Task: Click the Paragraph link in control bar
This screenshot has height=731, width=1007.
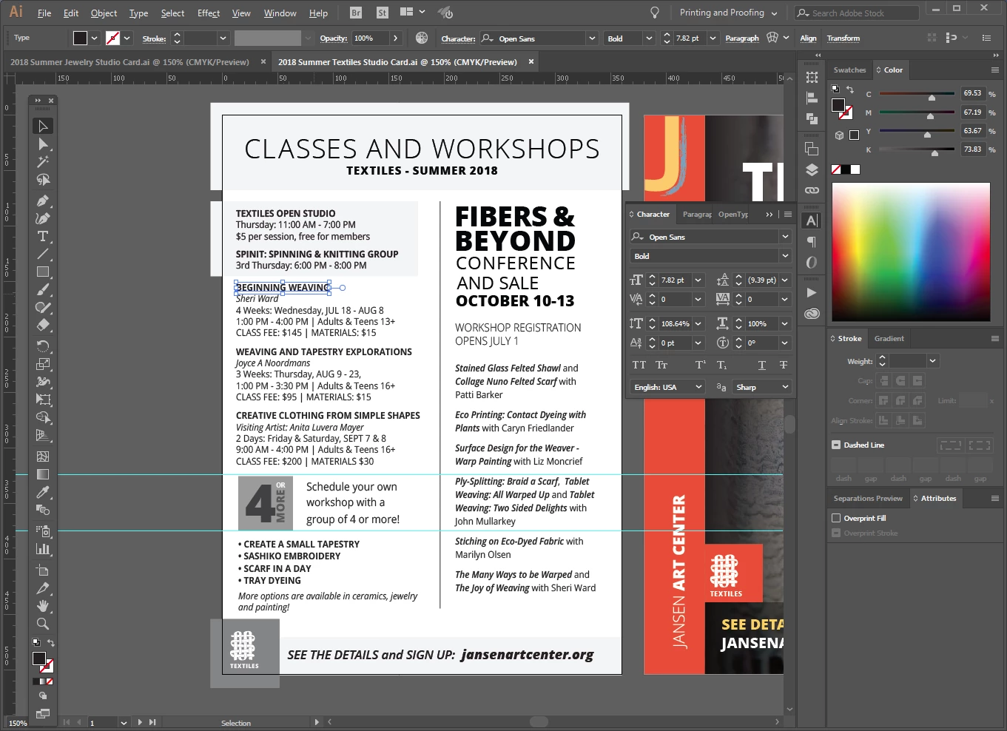Action: tap(742, 38)
